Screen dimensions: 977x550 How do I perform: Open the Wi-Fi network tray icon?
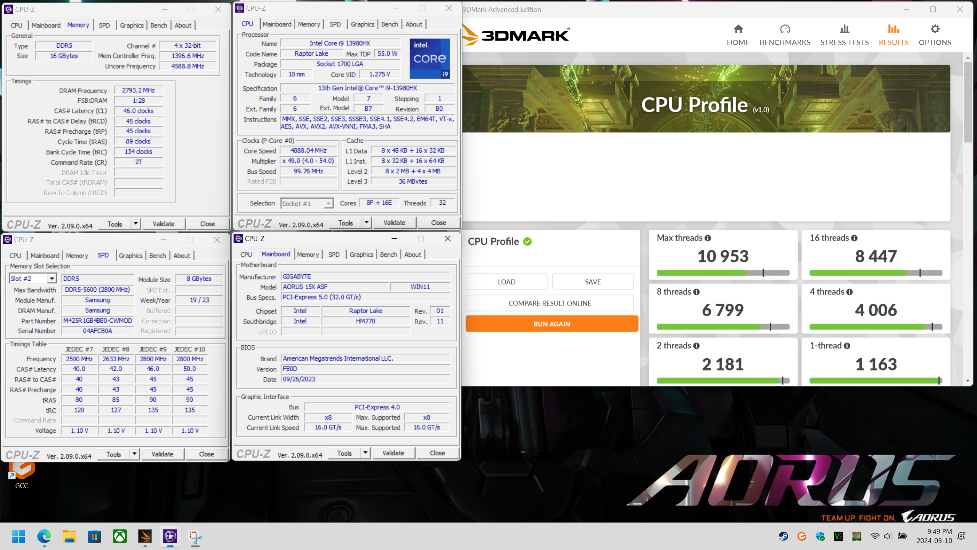tap(875, 536)
